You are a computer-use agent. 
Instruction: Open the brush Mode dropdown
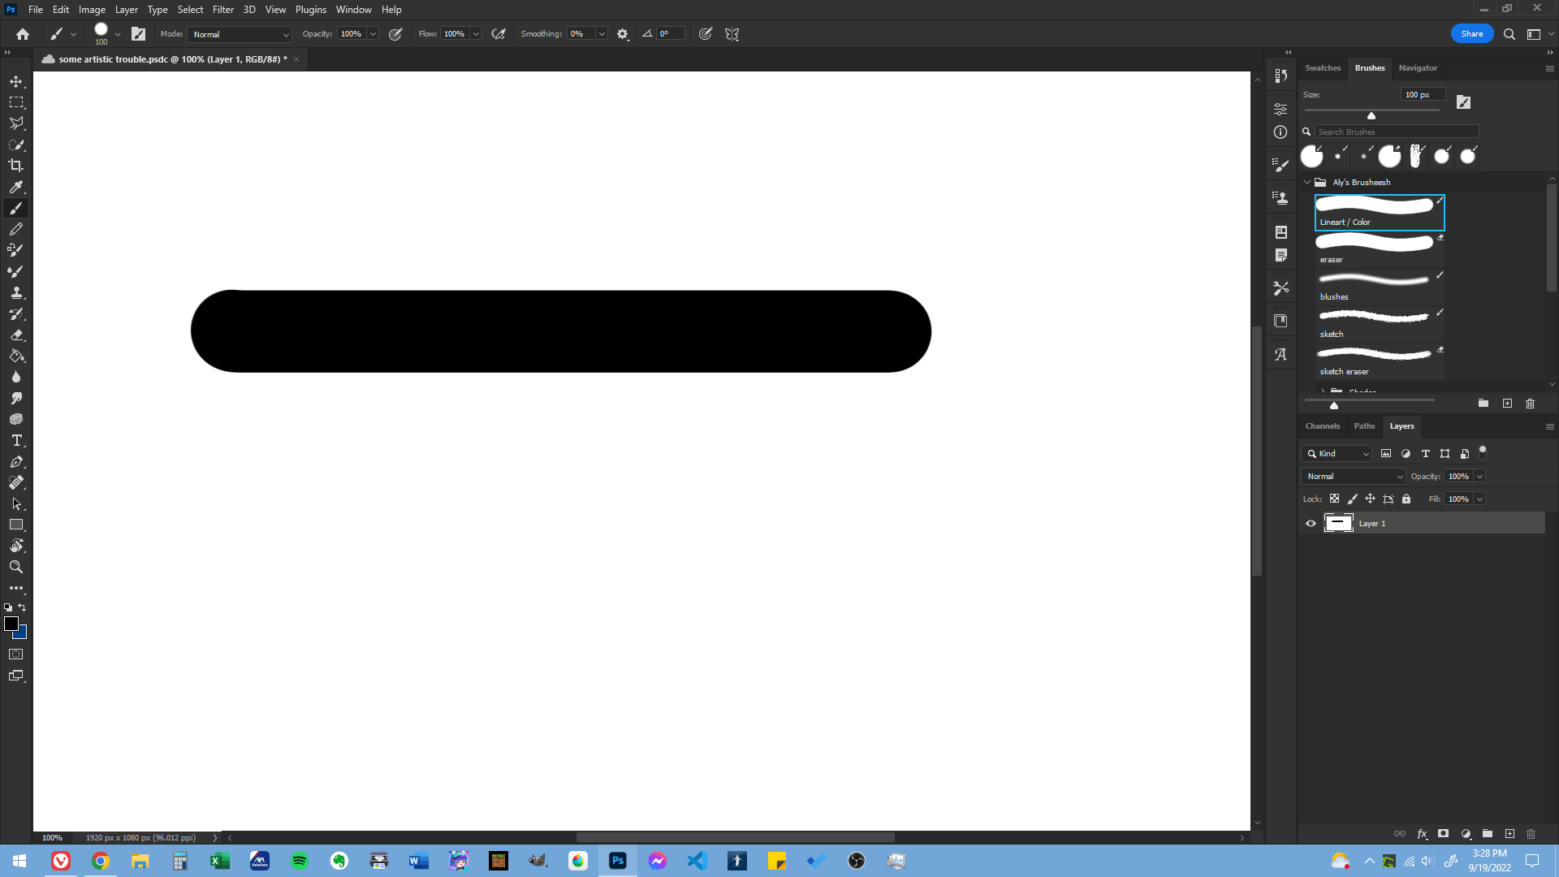tap(239, 34)
